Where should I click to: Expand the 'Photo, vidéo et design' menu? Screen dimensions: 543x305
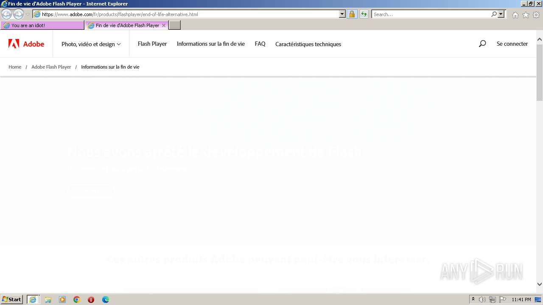tap(91, 44)
